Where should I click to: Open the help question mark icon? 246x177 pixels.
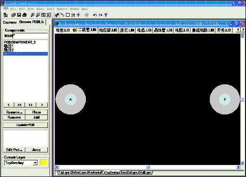point(106,15)
